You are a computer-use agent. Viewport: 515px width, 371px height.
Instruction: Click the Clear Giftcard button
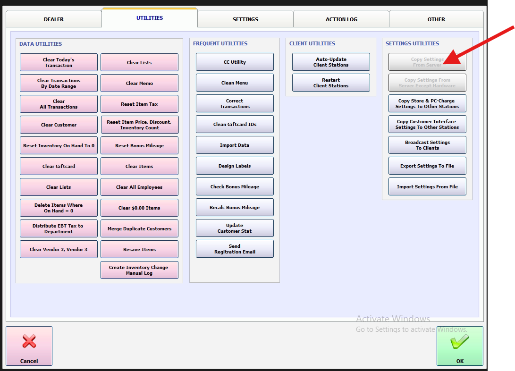click(x=59, y=166)
